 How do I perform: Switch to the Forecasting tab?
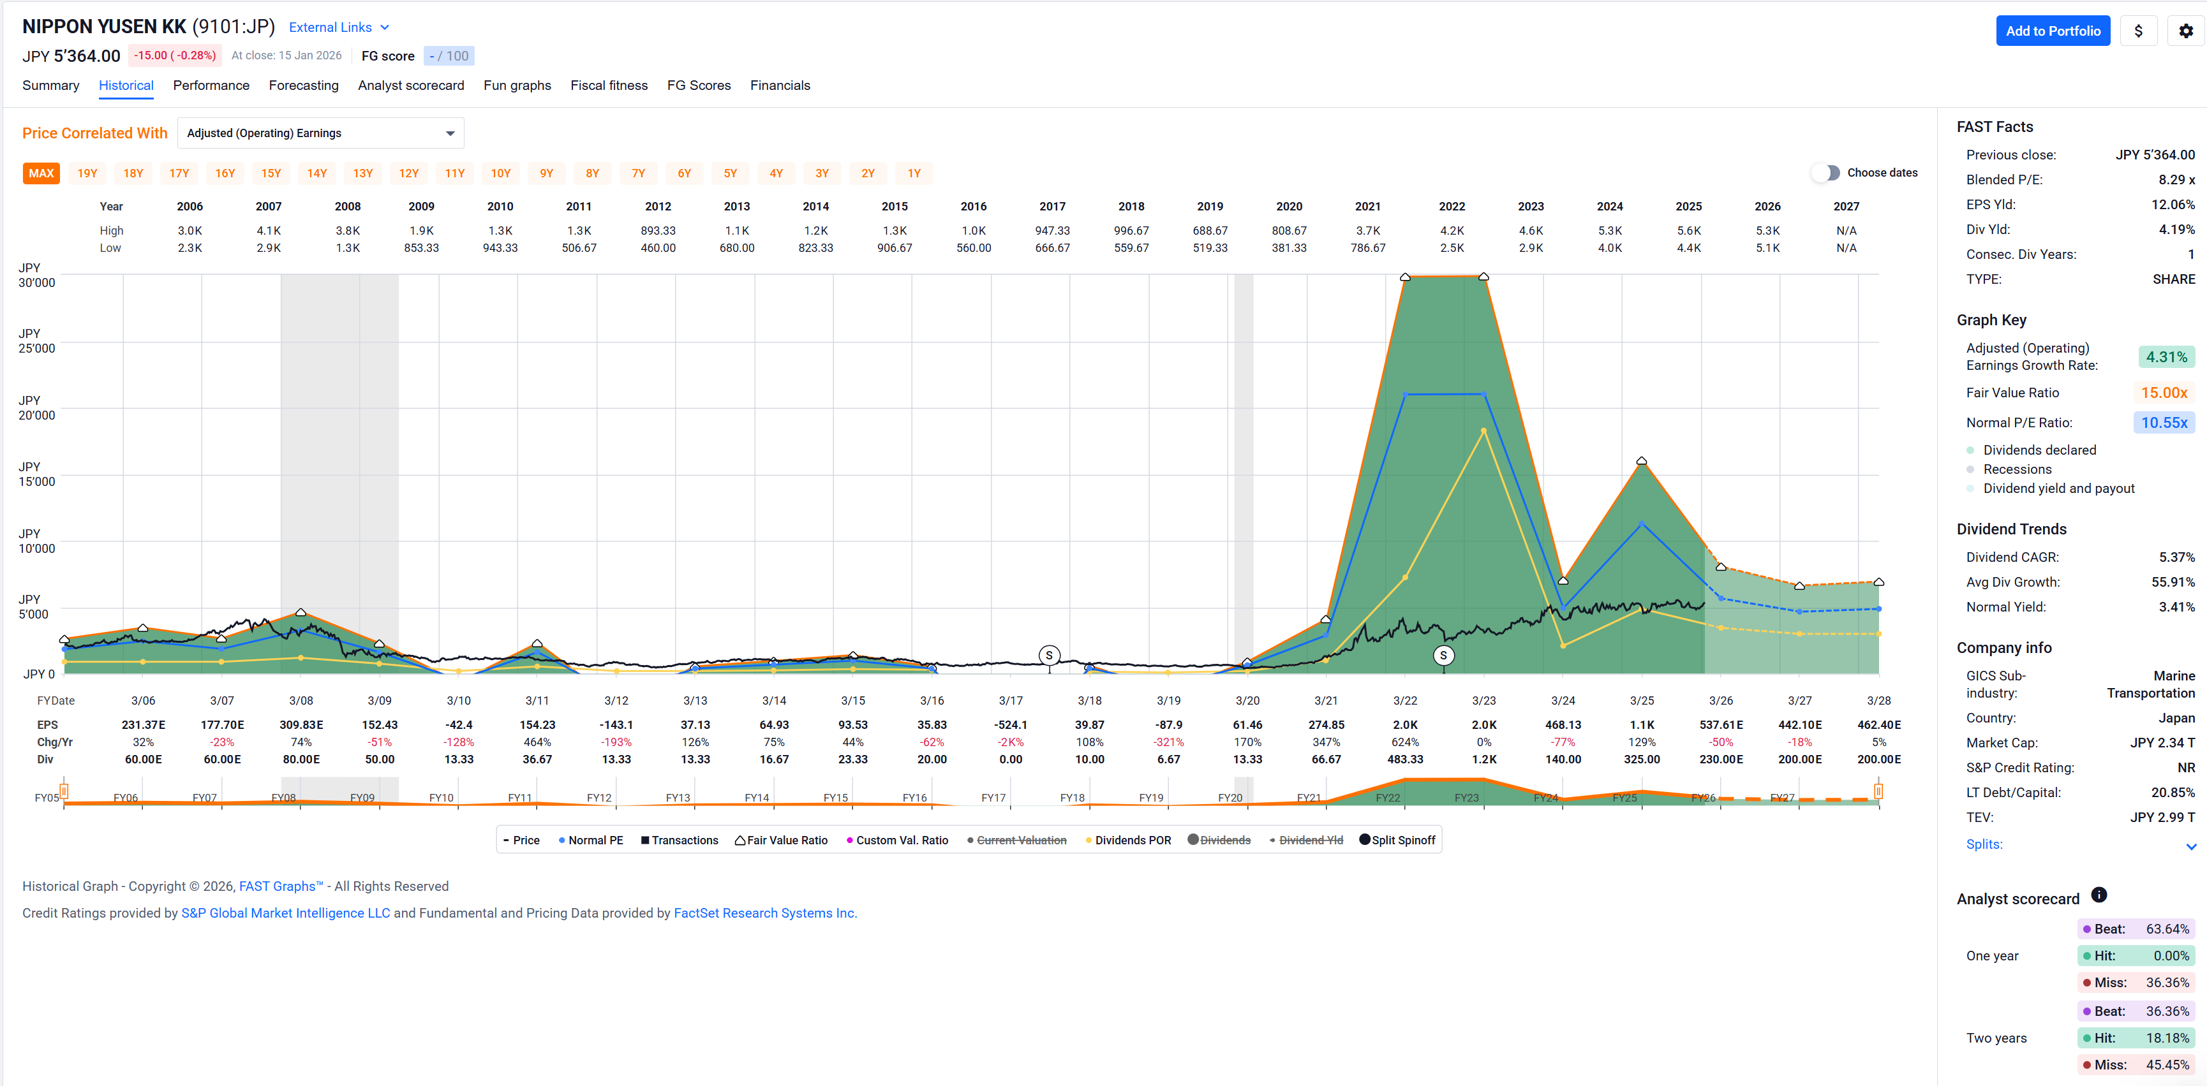[303, 85]
